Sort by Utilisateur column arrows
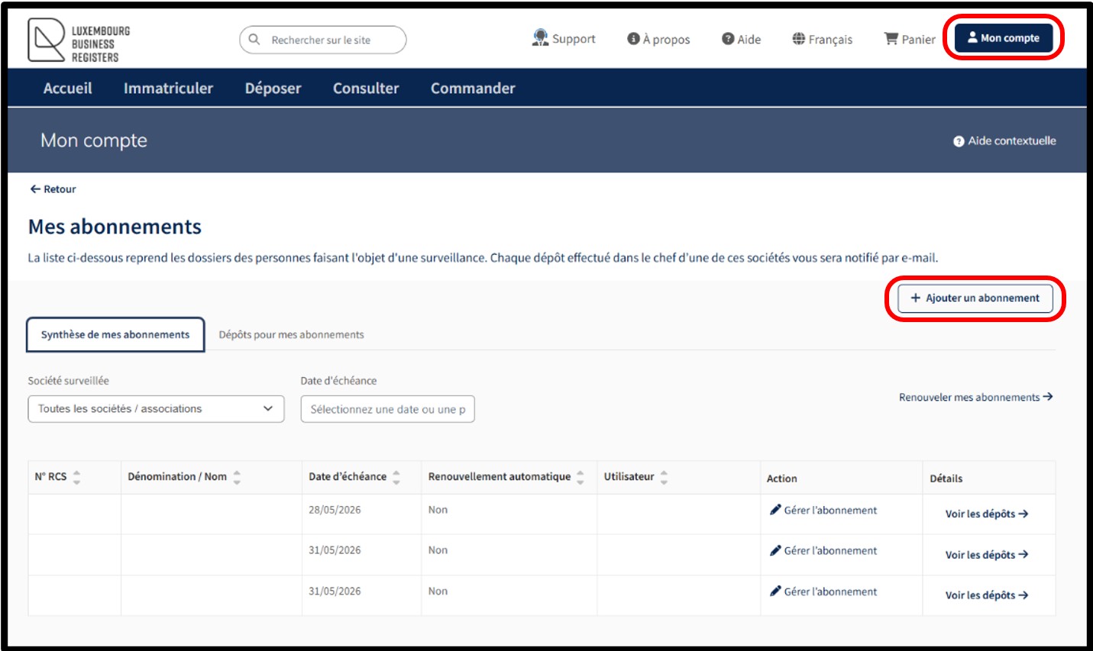The width and height of the screenshot is (1093, 651). pos(664,477)
